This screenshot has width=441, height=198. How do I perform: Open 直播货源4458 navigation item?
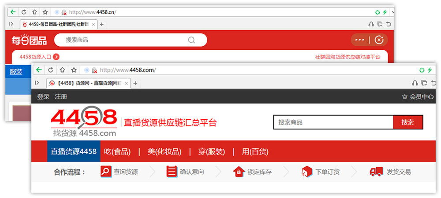(74, 151)
